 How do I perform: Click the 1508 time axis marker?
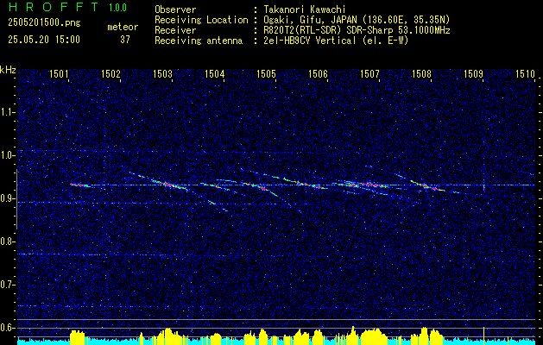[422, 73]
